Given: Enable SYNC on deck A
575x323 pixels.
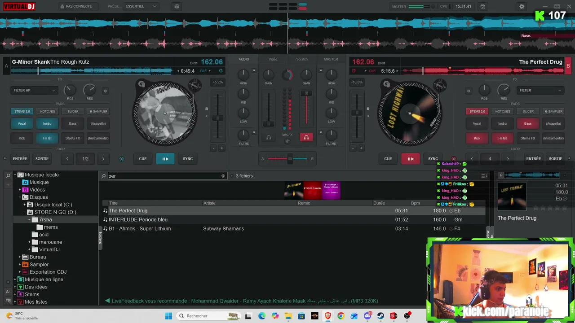Looking at the screenshot, I should [188, 159].
